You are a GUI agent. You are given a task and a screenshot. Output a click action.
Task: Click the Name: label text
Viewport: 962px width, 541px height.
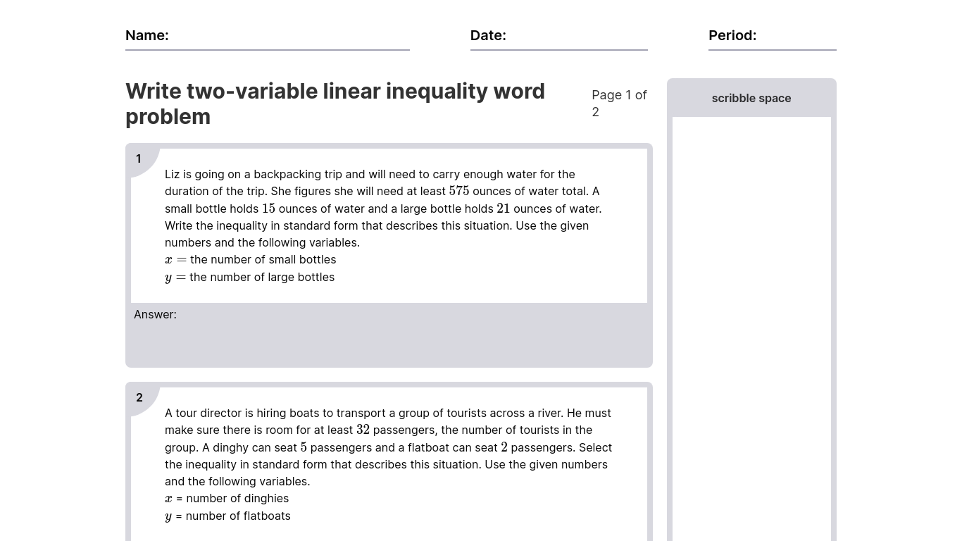[x=146, y=36]
